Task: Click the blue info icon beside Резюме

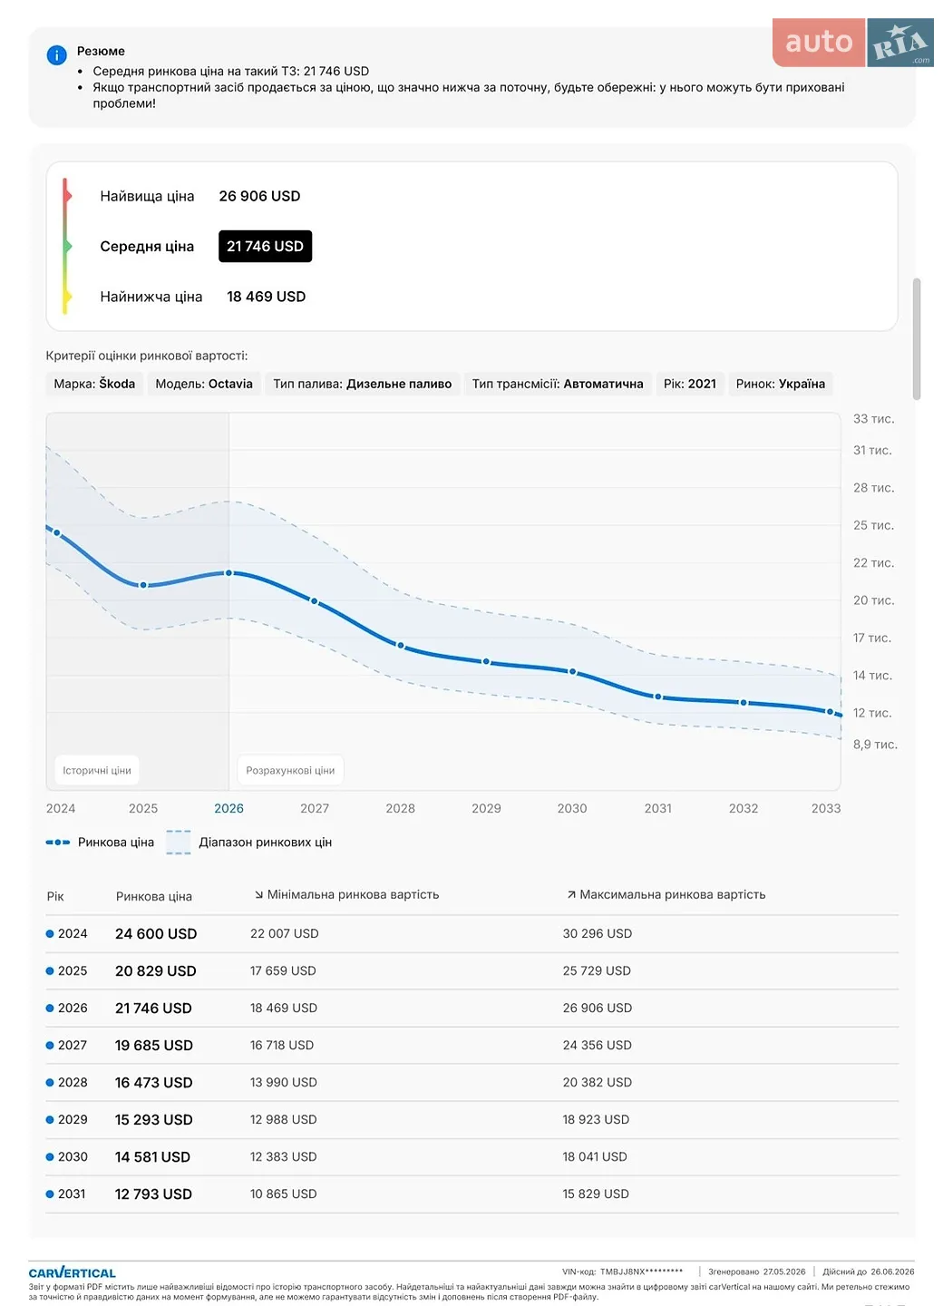Action: 56,55
